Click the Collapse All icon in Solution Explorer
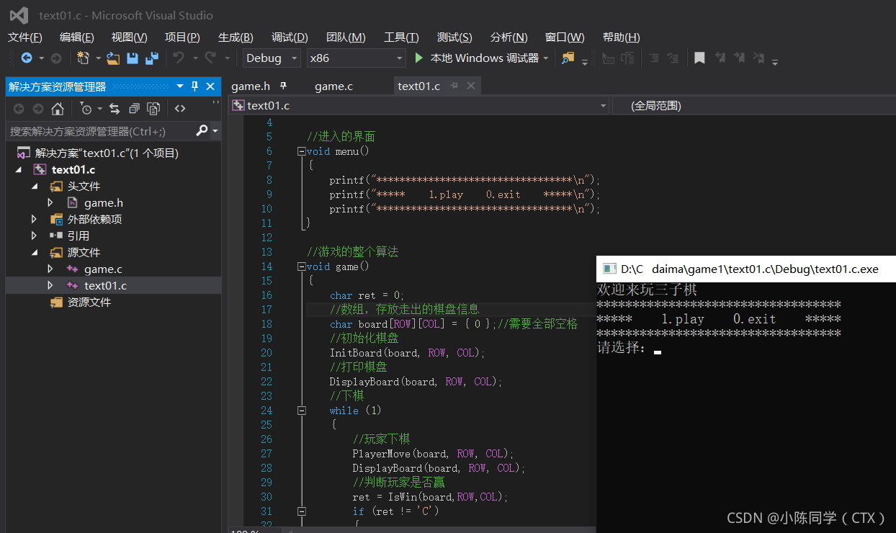This screenshot has width=896, height=533. pos(134,109)
